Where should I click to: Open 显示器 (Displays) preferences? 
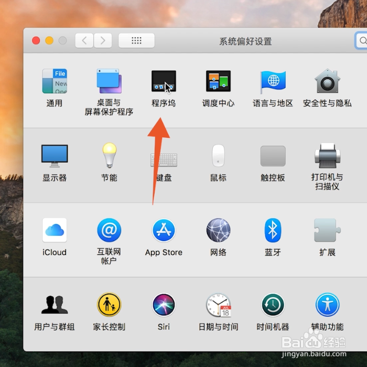[x=55, y=156]
